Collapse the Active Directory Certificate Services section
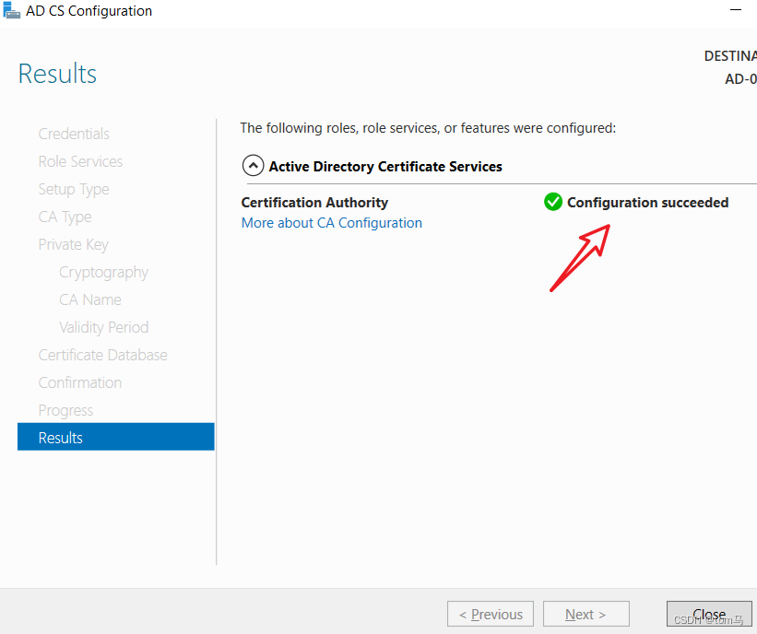The width and height of the screenshot is (757, 634). (x=253, y=167)
